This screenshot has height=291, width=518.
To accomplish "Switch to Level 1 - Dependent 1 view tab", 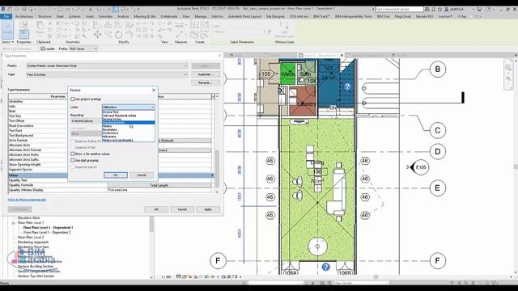I will tap(321, 55).
